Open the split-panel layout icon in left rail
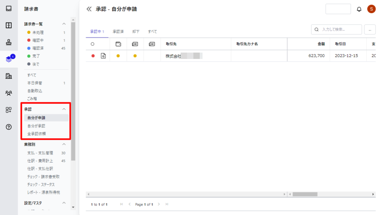The image size is (382, 215). pos(9,25)
